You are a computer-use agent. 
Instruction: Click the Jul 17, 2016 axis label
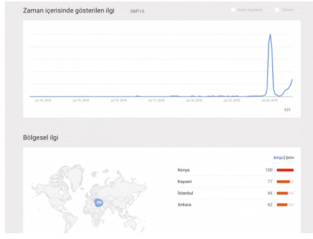click(156, 101)
